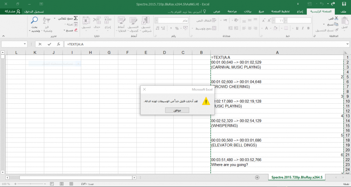Click the Cut (قص) scissors icon
351x187 pixels.
coord(336,19)
